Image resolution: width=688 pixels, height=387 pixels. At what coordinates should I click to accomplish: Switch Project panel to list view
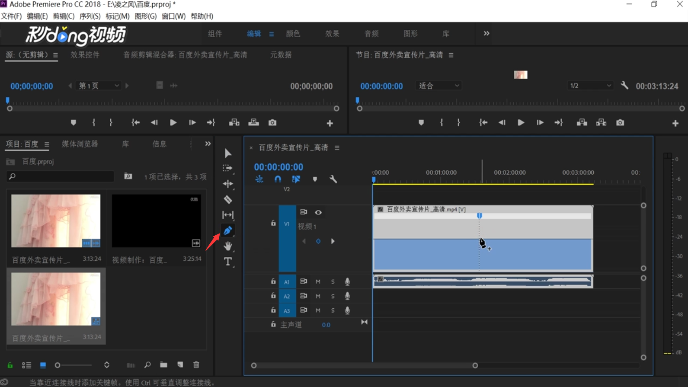tap(26, 365)
